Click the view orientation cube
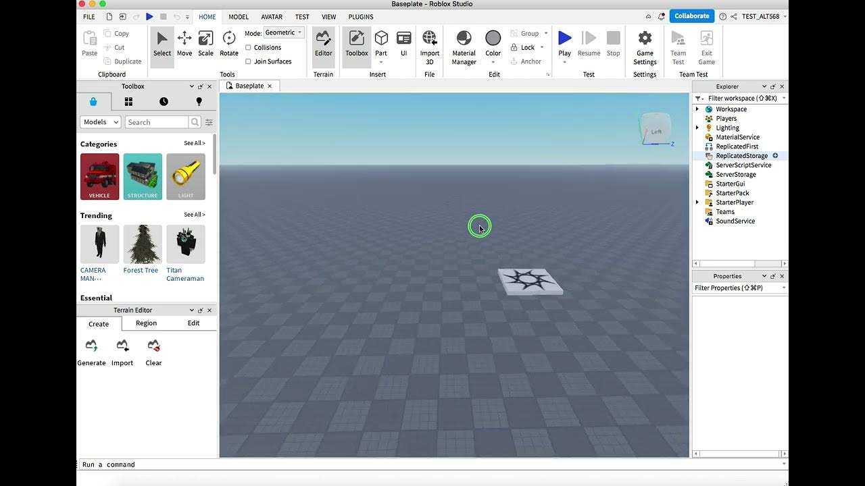Image resolution: width=865 pixels, height=486 pixels. point(656,128)
